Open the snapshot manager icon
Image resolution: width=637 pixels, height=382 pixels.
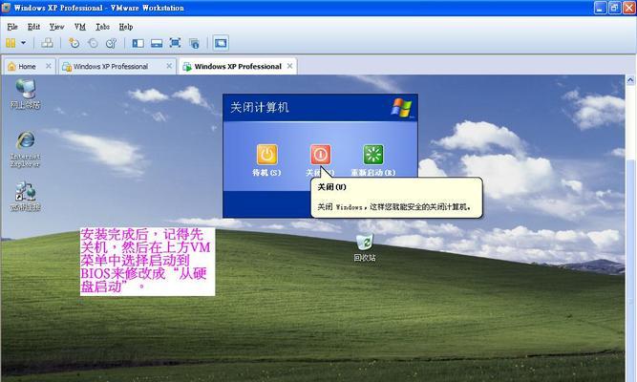(x=112, y=43)
